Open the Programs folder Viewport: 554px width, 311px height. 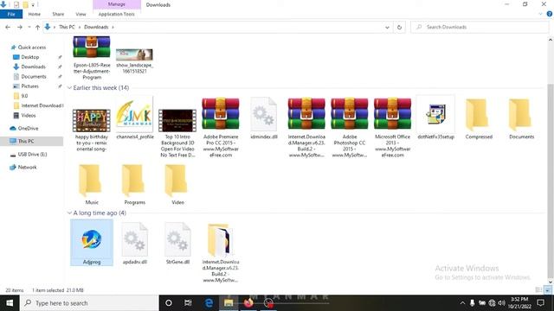(135, 184)
